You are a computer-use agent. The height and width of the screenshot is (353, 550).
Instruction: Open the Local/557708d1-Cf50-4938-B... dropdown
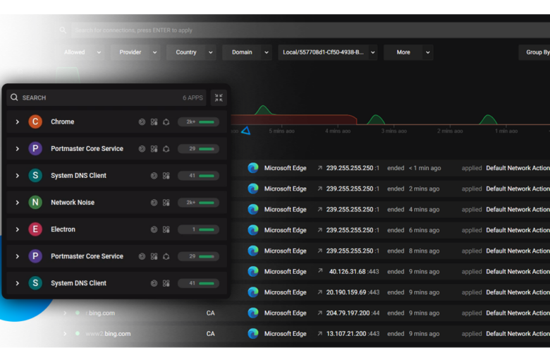tap(328, 52)
